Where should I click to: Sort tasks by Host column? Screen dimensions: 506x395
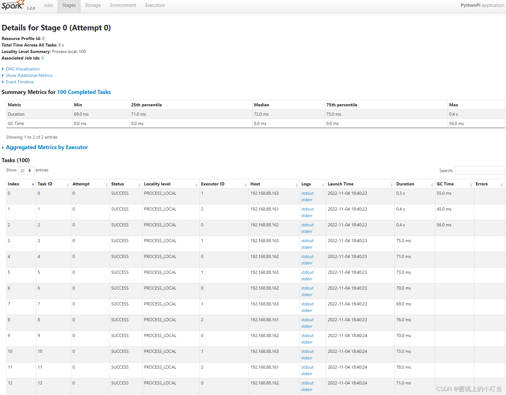[274, 184]
